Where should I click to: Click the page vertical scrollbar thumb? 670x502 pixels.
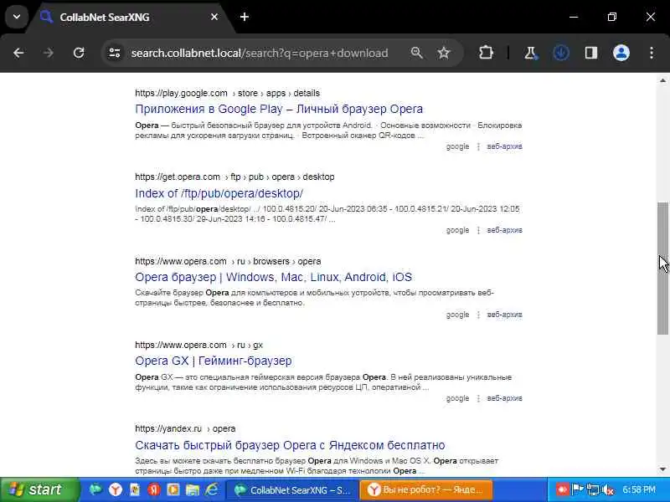(662, 268)
